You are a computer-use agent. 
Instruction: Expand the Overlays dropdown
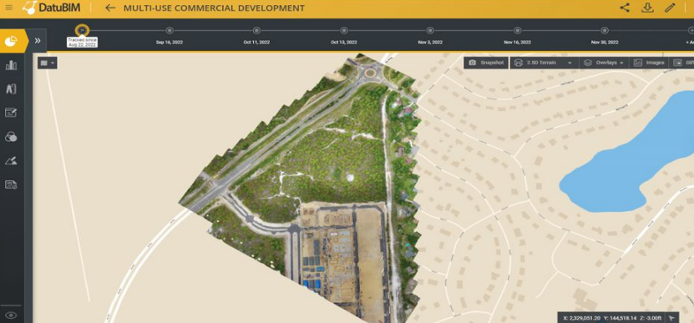tap(604, 63)
